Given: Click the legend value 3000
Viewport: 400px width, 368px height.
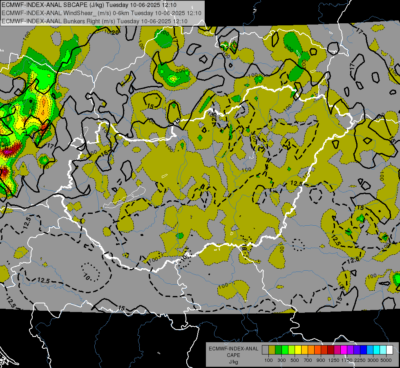Looking at the screenshot, I should [x=373, y=360].
